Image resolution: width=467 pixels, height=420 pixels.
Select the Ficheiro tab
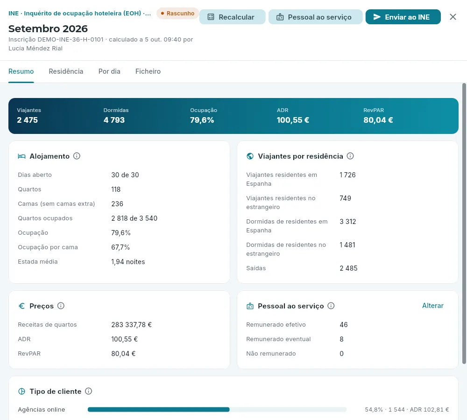click(x=148, y=71)
